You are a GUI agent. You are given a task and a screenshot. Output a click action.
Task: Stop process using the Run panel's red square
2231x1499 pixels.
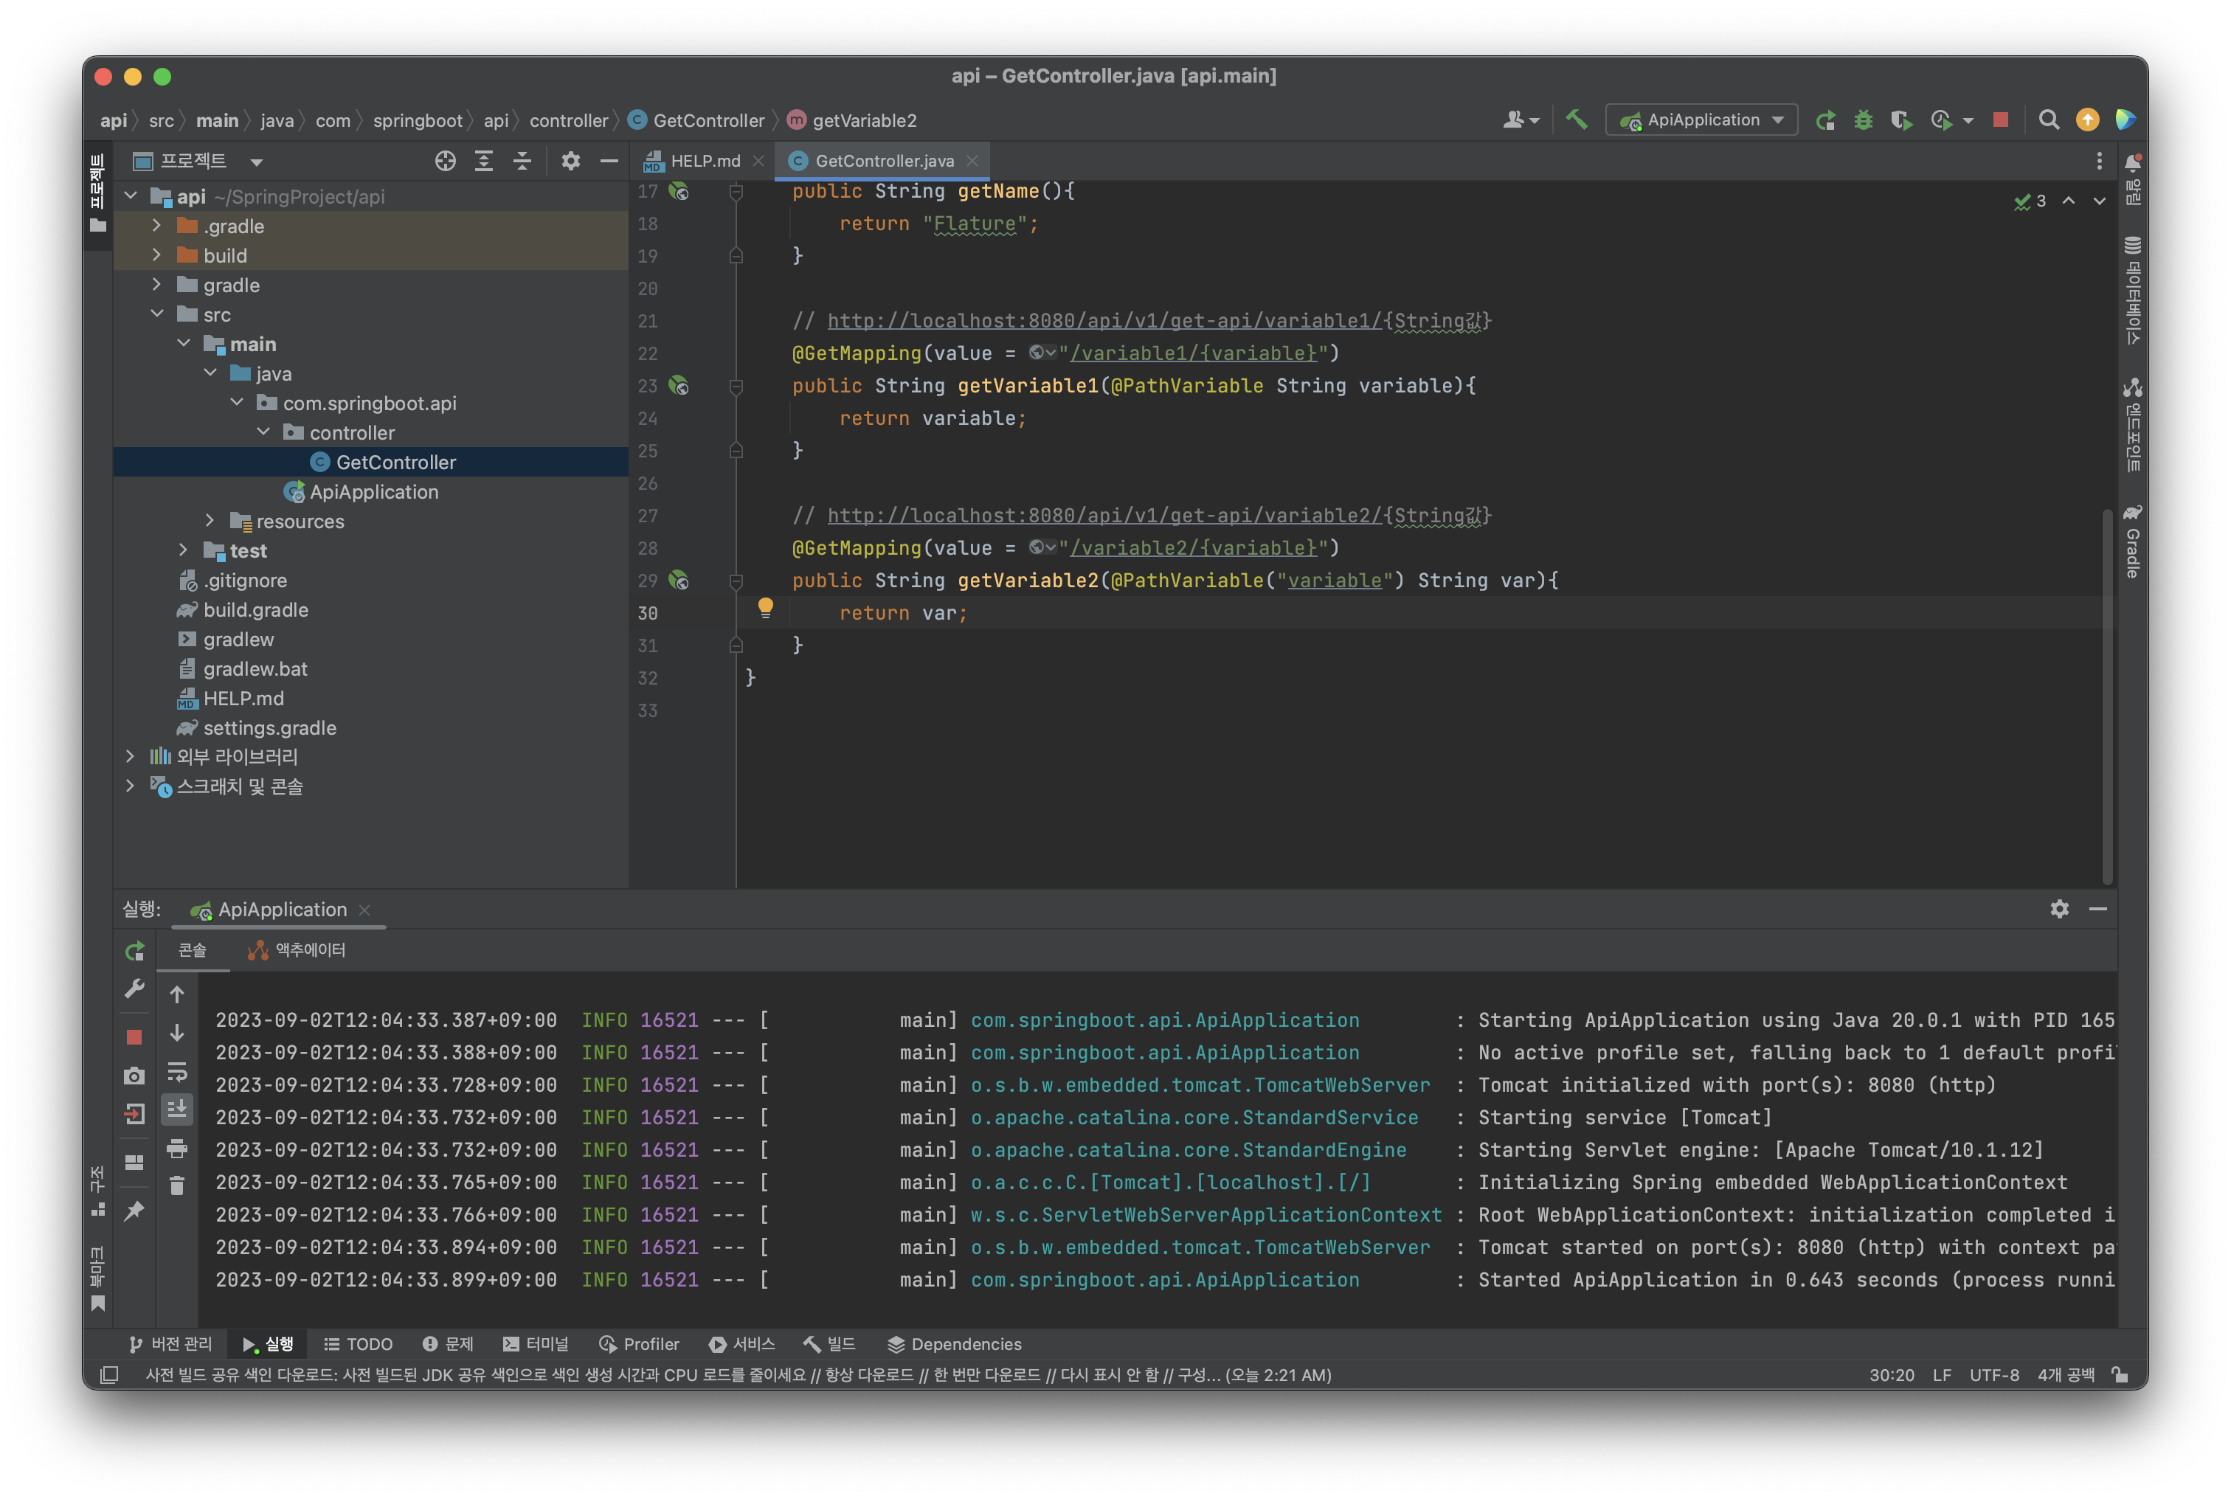coord(135,1037)
